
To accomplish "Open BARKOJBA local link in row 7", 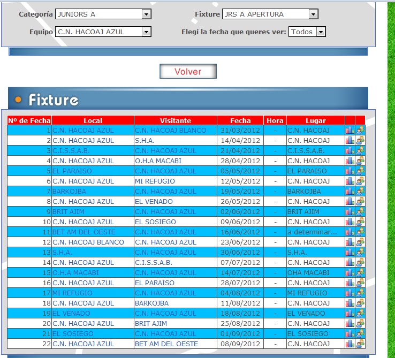I will pyautogui.click(x=69, y=191).
